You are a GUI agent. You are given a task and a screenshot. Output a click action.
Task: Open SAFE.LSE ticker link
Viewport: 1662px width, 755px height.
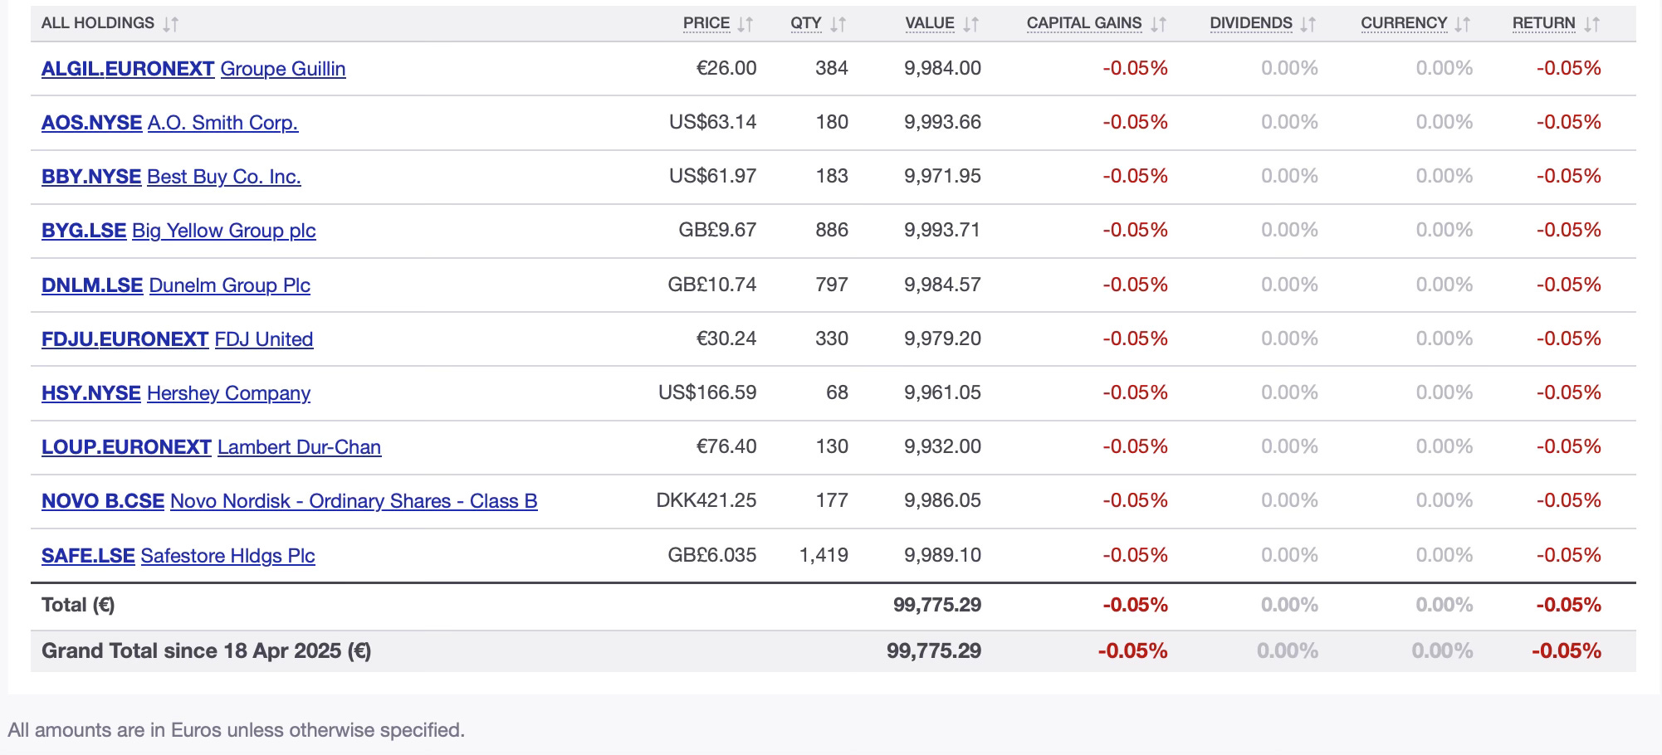pyautogui.click(x=88, y=556)
